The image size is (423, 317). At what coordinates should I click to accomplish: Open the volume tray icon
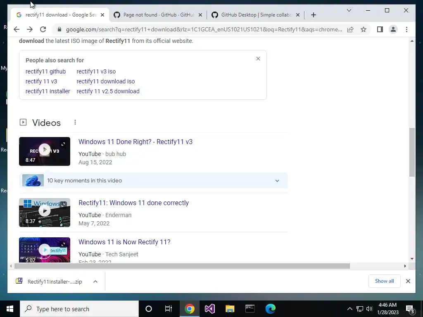pos(369,309)
